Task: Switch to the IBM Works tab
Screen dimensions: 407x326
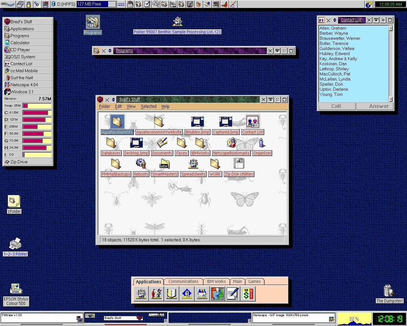Action: click(216, 281)
